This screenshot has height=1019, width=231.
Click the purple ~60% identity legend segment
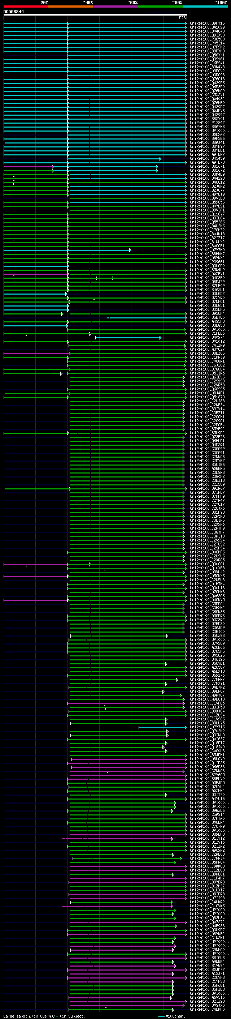pyautogui.click(x=115, y=7)
